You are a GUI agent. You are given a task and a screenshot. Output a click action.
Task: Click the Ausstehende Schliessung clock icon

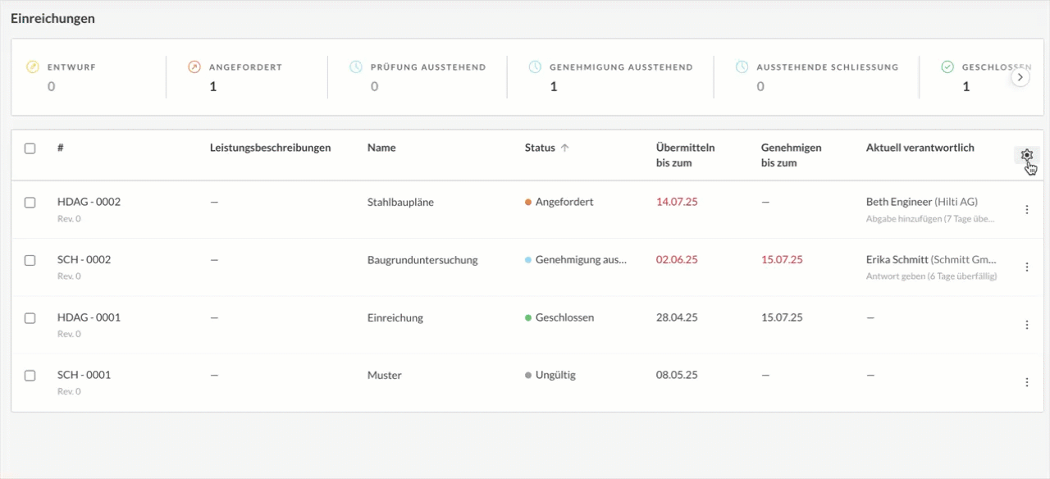pos(742,67)
